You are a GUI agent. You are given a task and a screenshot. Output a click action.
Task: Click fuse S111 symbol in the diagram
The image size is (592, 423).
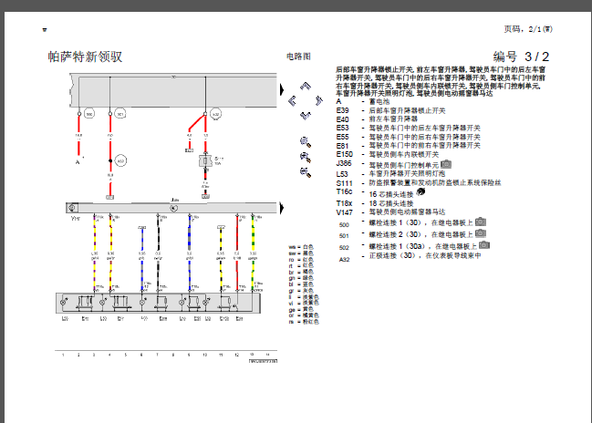(205, 161)
